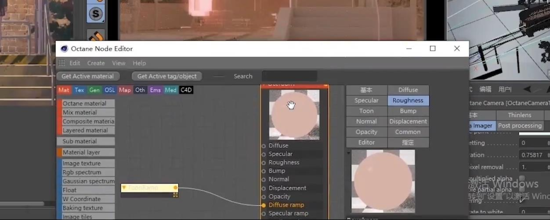Open the Help menu

139,63
